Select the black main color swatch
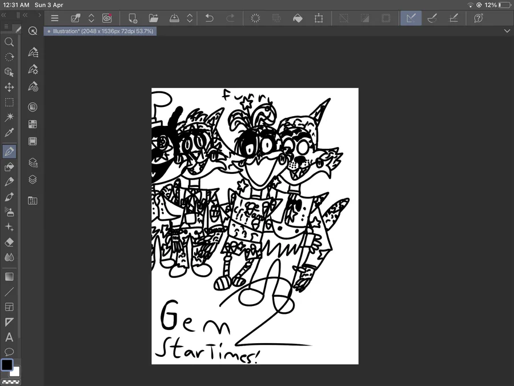 pyautogui.click(x=7, y=365)
